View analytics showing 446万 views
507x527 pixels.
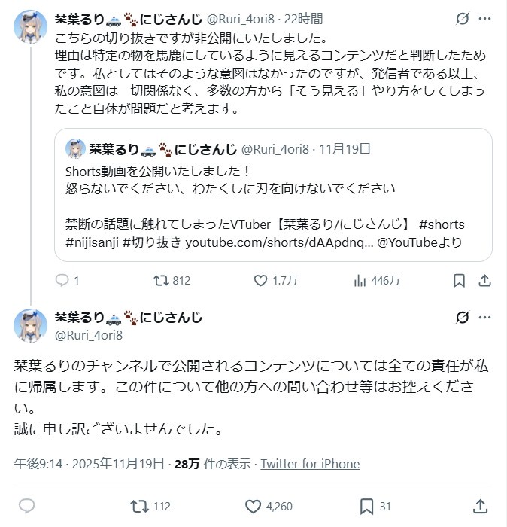click(x=360, y=281)
